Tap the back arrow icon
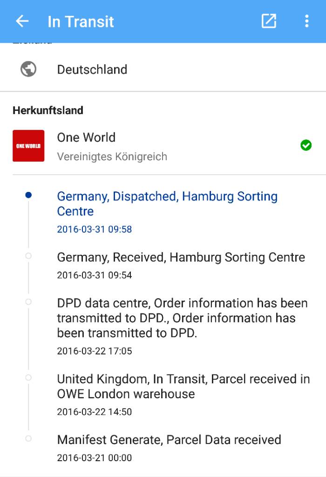 click(22, 21)
